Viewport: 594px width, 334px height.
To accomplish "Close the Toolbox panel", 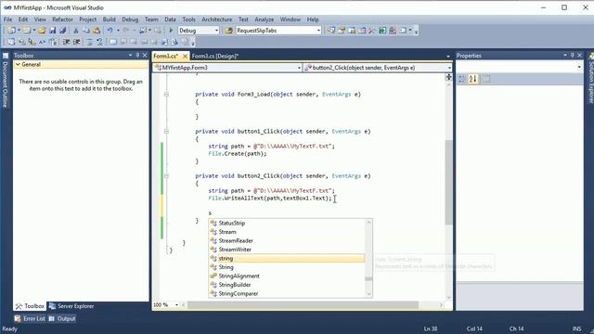I will 145,56.
